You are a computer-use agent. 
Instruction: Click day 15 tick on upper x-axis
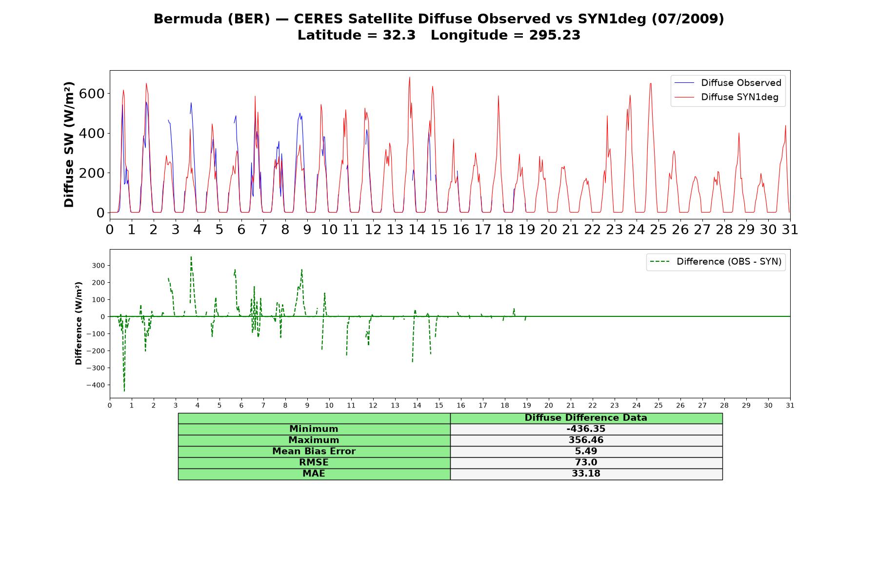pos(439,230)
